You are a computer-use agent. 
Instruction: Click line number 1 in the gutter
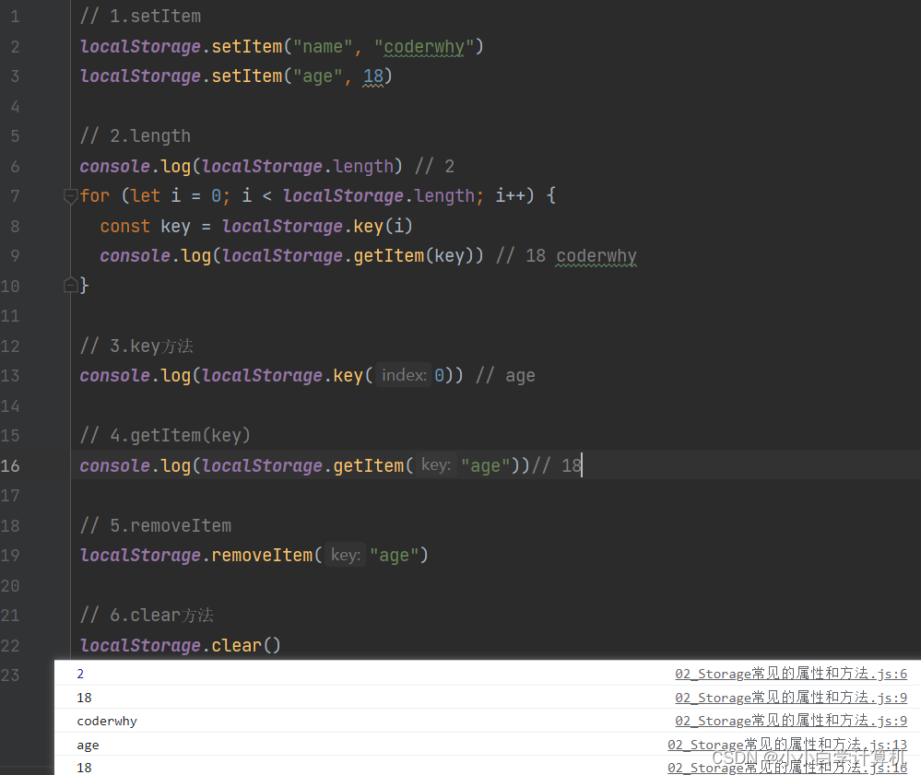pos(15,17)
